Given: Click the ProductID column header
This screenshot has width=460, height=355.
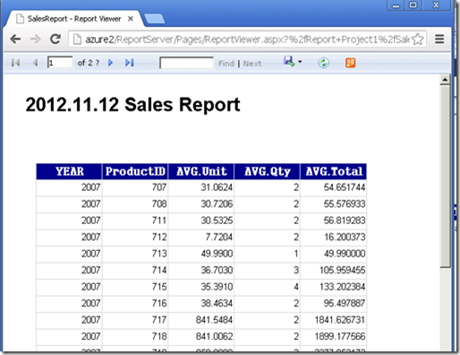Looking at the screenshot, I should (135, 171).
